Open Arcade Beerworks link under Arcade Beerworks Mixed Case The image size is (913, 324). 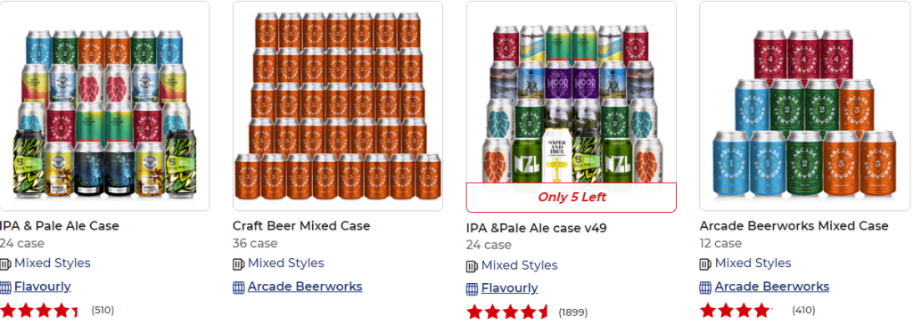[x=772, y=287]
